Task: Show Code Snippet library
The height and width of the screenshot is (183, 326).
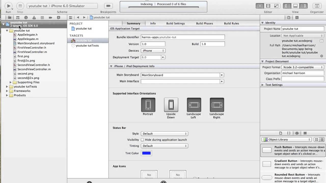Action: [289, 133]
